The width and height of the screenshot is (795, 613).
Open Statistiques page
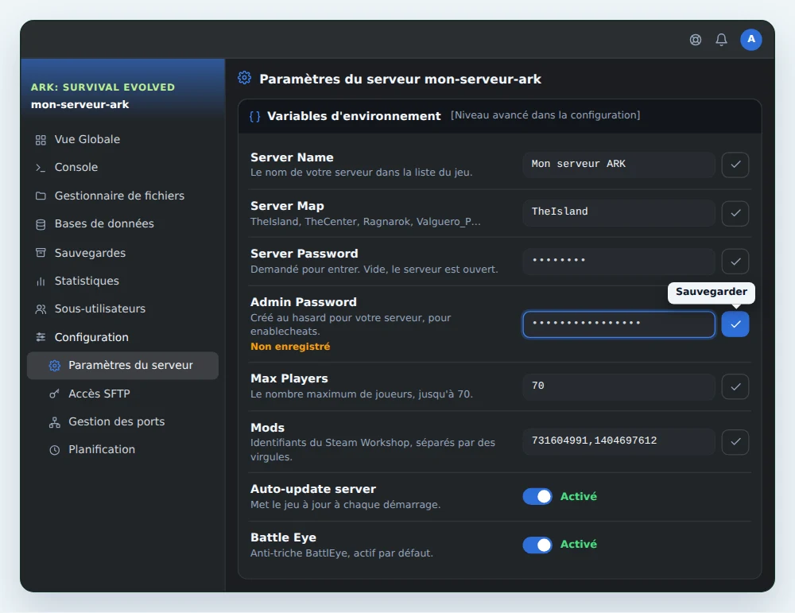[x=122, y=281]
